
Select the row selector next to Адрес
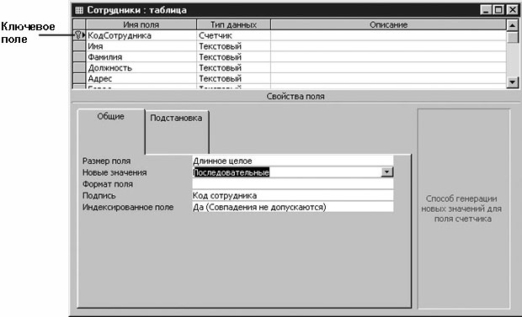(79, 78)
